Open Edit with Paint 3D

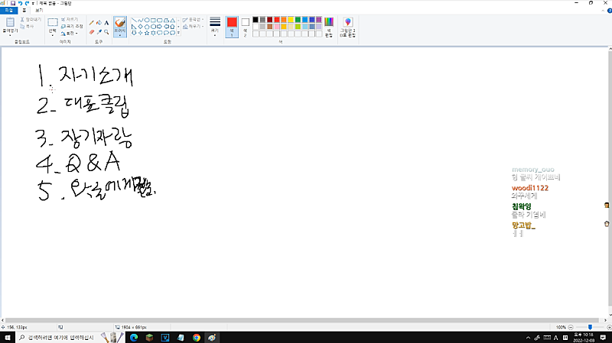[347, 28]
